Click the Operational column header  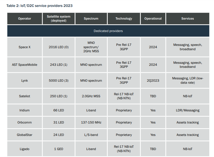click(x=153, y=18)
